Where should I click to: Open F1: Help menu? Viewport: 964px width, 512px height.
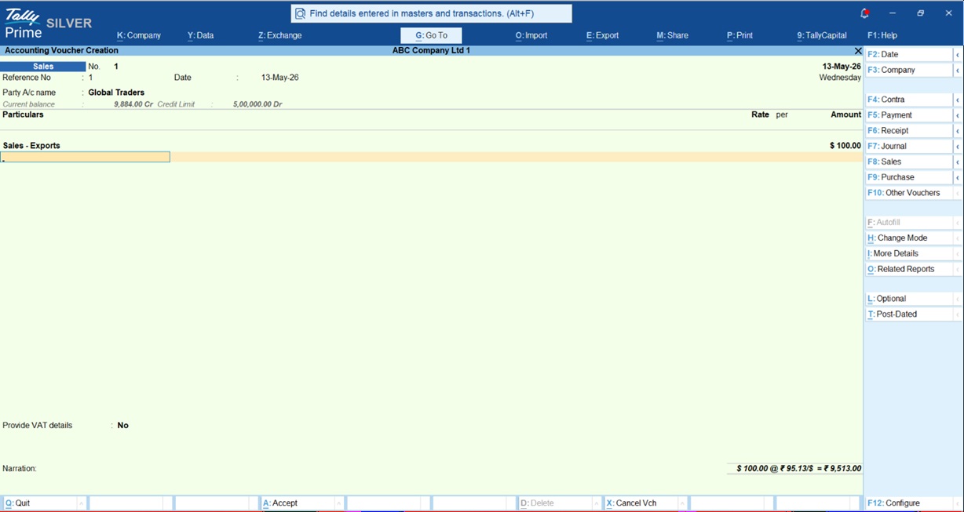point(882,35)
